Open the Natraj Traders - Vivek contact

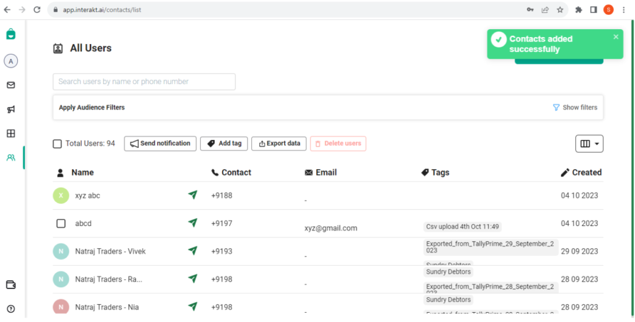click(110, 251)
